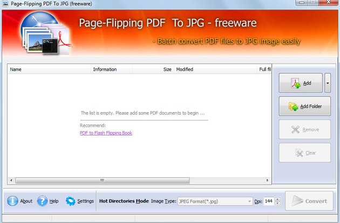The height and width of the screenshot is (223, 340).
Task: Open Settings via the gear icon
Action: click(70, 201)
